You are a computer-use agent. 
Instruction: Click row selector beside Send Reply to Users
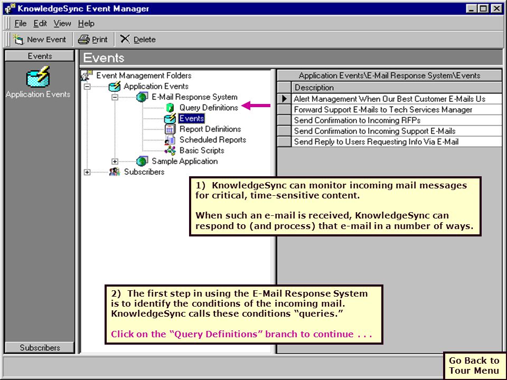coord(284,141)
